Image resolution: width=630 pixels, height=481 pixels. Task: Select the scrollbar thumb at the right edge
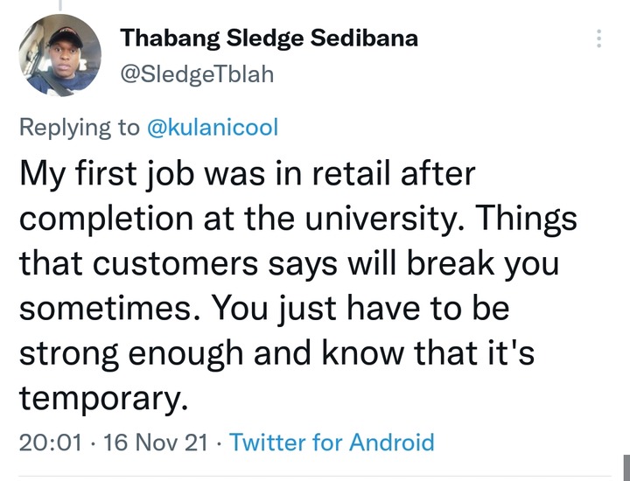(626, 468)
